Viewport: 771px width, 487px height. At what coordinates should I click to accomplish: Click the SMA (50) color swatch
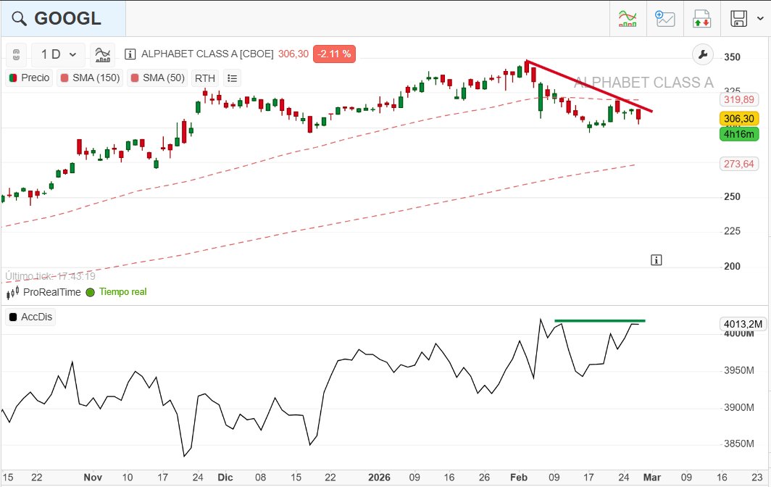point(135,78)
